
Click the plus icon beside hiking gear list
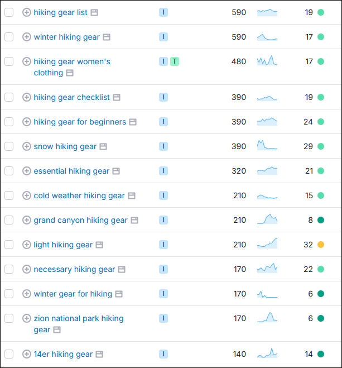point(27,12)
